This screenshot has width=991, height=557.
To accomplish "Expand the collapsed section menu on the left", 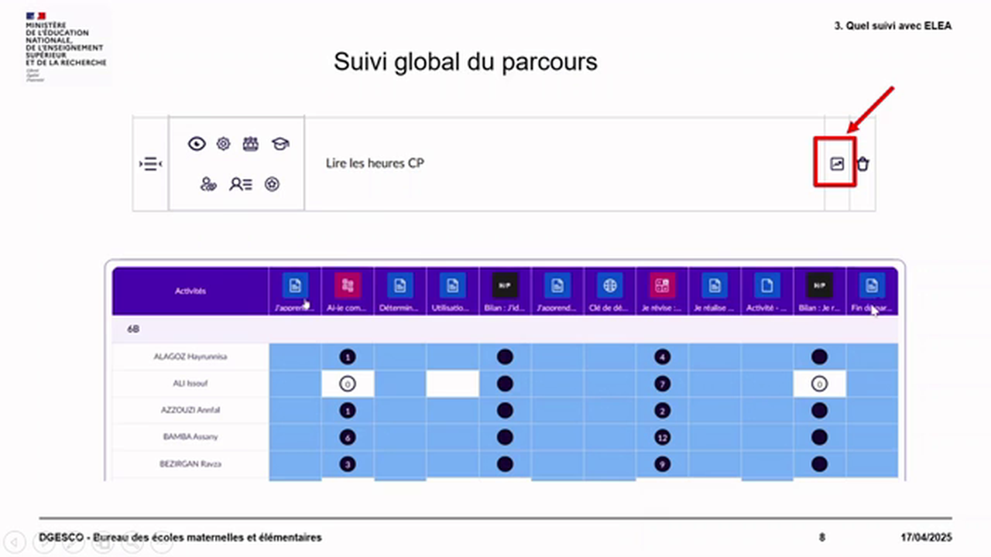I will (150, 163).
